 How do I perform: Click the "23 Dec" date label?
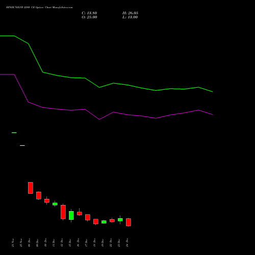click(x=119, y=243)
